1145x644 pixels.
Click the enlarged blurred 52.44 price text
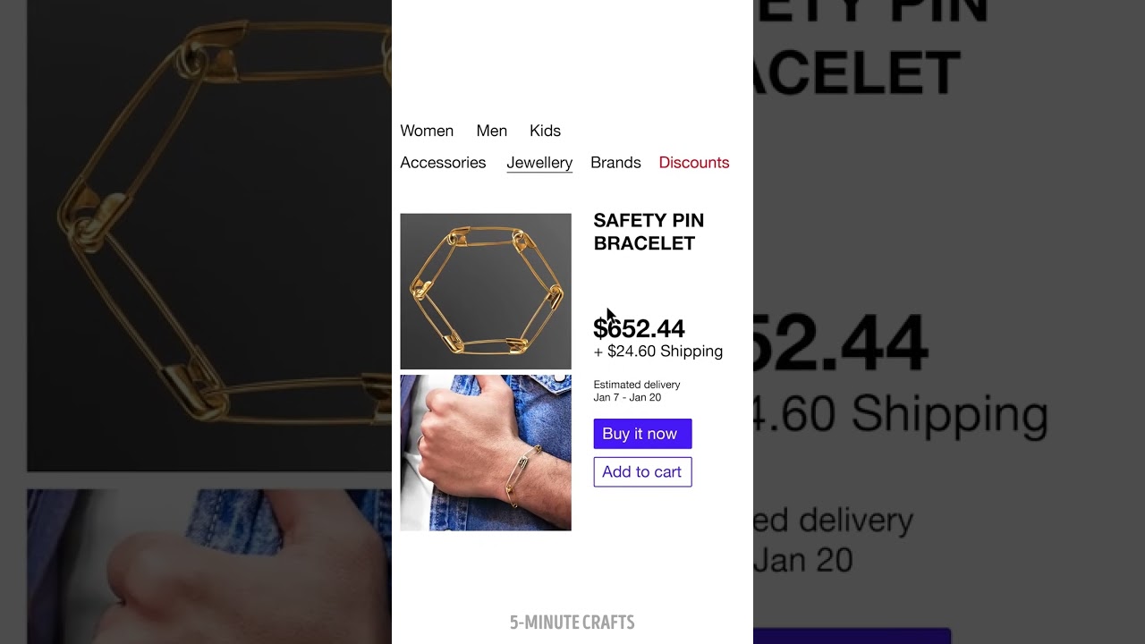(838, 344)
